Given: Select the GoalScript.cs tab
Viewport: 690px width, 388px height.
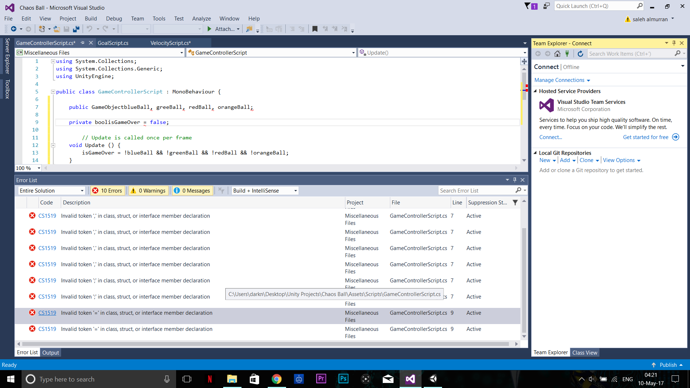Looking at the screenshot, I should 113,43.
